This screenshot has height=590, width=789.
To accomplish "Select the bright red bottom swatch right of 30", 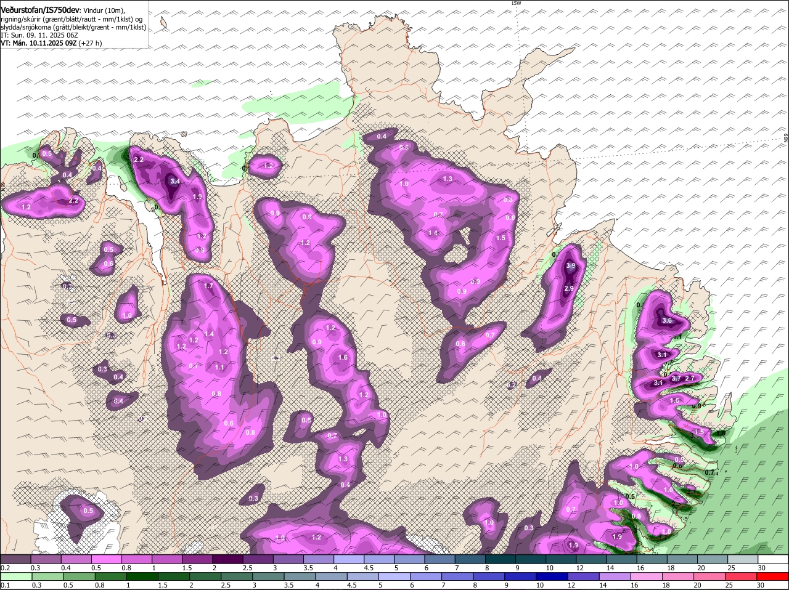I will [x=773, y=576].
